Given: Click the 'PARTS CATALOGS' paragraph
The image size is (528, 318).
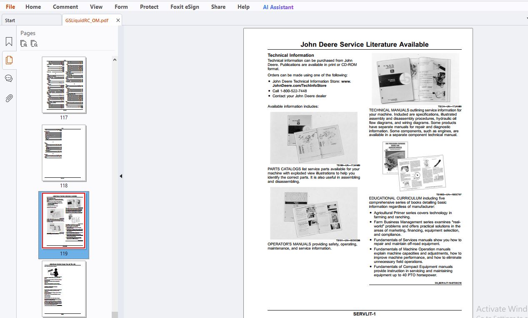Looking at the screenshot, I should tap(313, 175).
